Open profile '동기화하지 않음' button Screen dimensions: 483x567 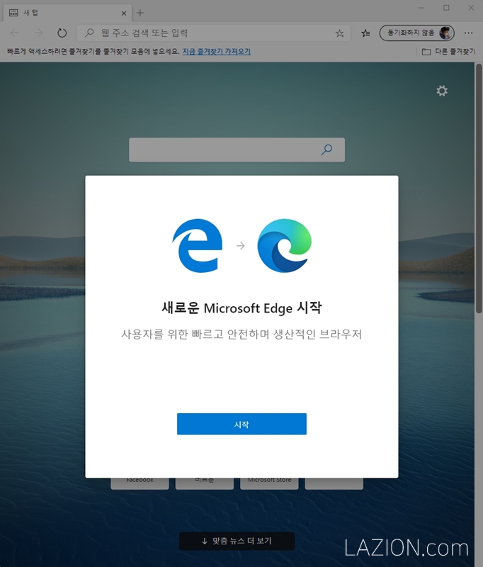tap(416, 33)
